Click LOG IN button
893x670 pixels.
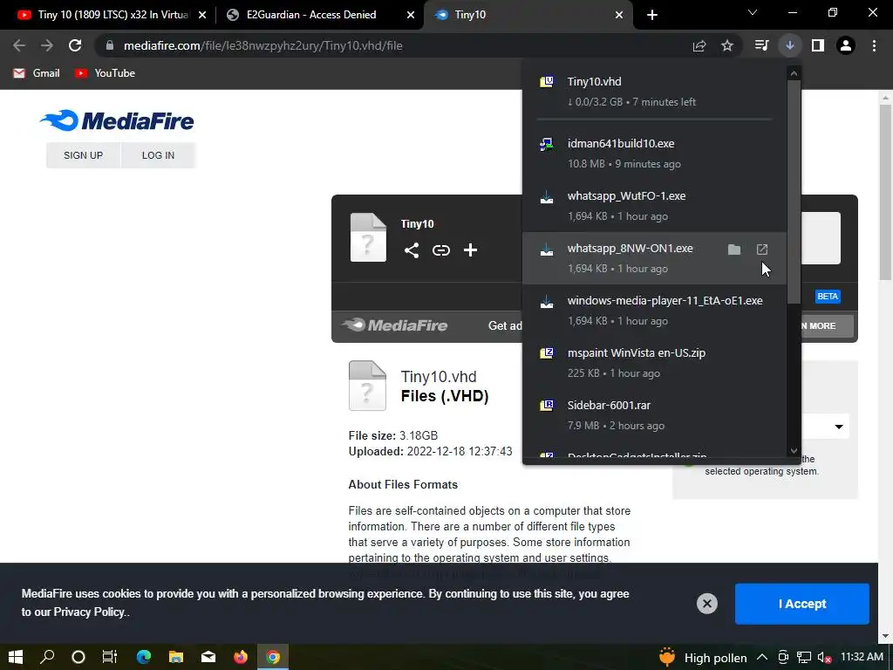coord(159,155)
